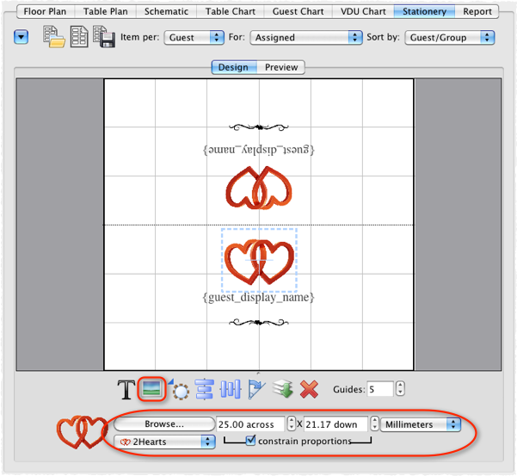Open the Item per Guest dropdown
517x476 pixels.
(197, 38)
